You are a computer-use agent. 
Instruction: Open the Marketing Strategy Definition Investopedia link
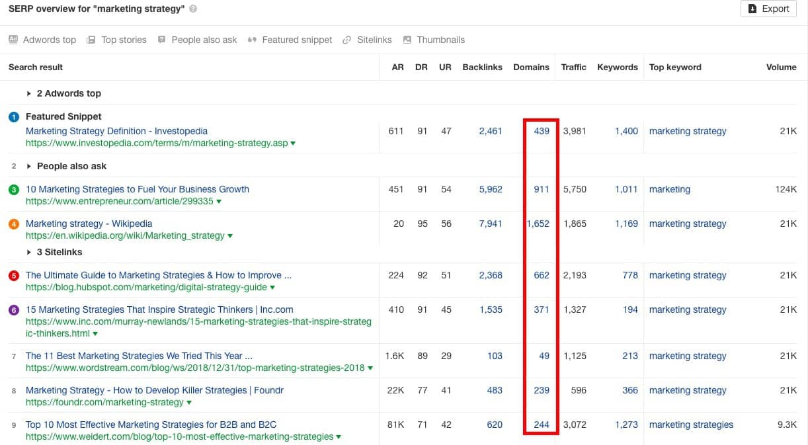116,131
